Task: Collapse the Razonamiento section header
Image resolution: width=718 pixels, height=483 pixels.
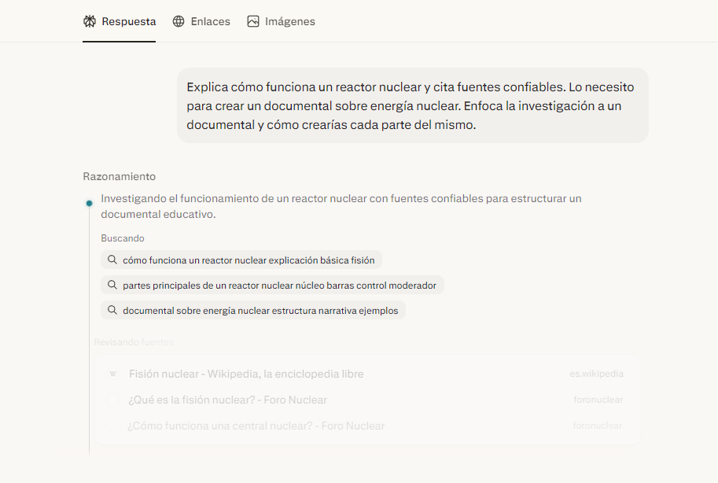Action: 119,176
